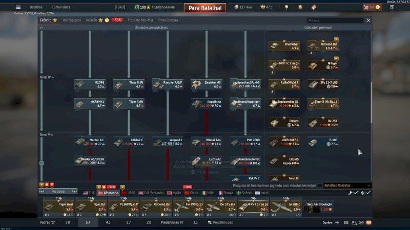Select the Tiger II (P) tank
This screenshot has height=230, width=410.
(x=129, y=84)
